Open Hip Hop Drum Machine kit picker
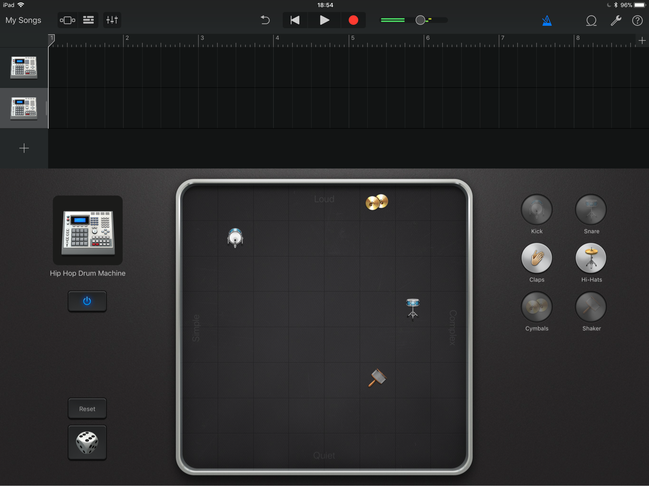Image resolution: width=649 pixels, height=486 pixels. (x=88, y=230)
